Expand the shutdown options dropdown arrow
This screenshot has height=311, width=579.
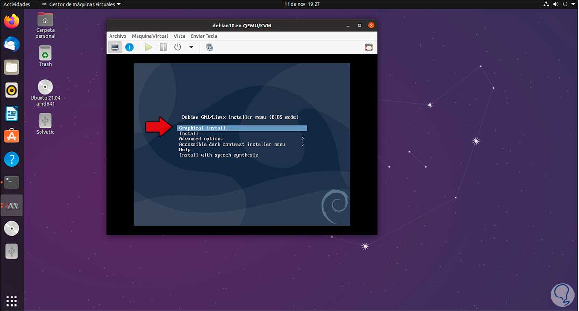[191, 47]
